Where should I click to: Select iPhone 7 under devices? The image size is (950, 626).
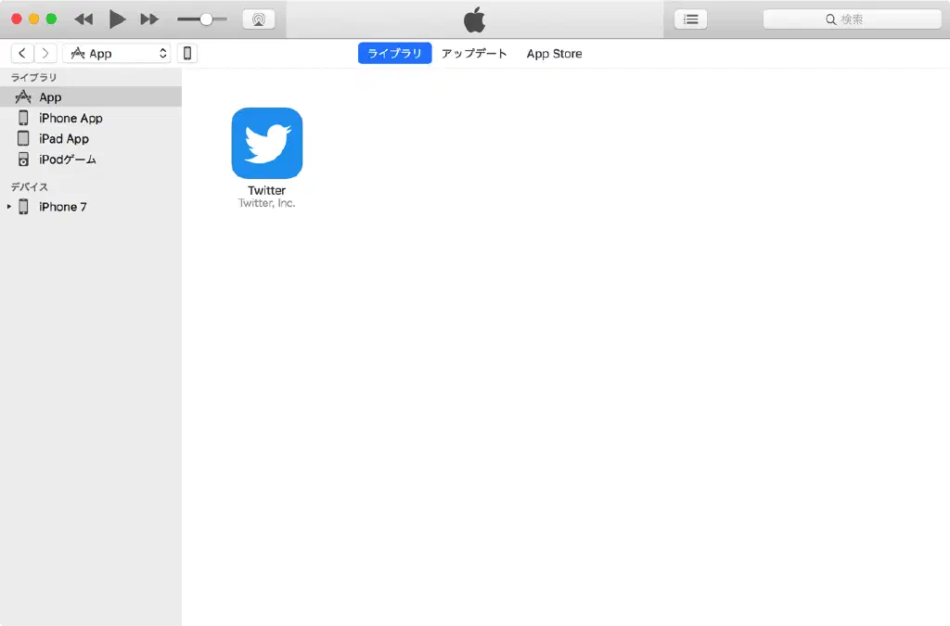62,207
